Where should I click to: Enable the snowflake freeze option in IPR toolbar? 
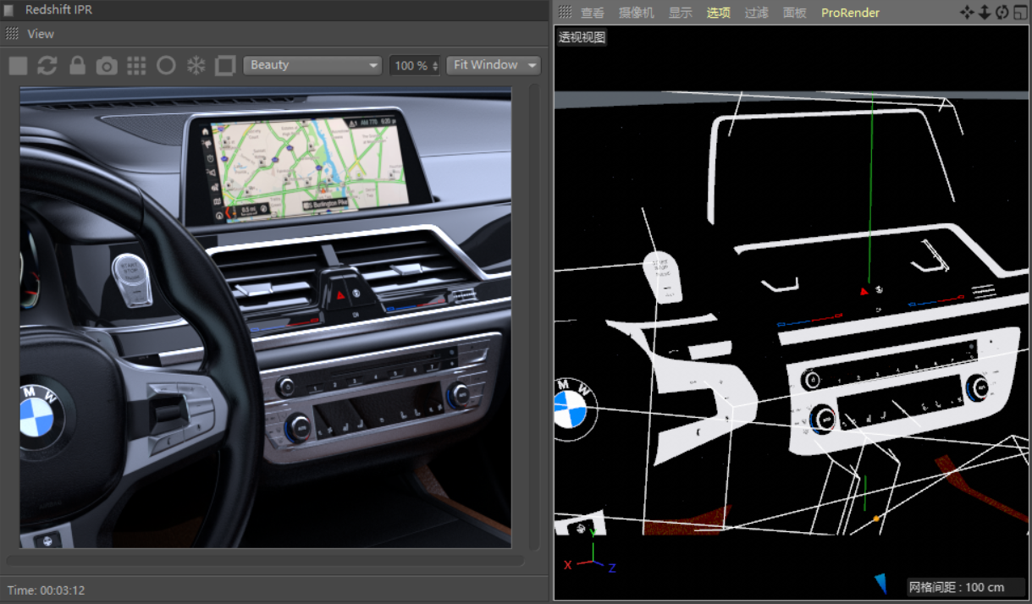click(x=196, y=65)
